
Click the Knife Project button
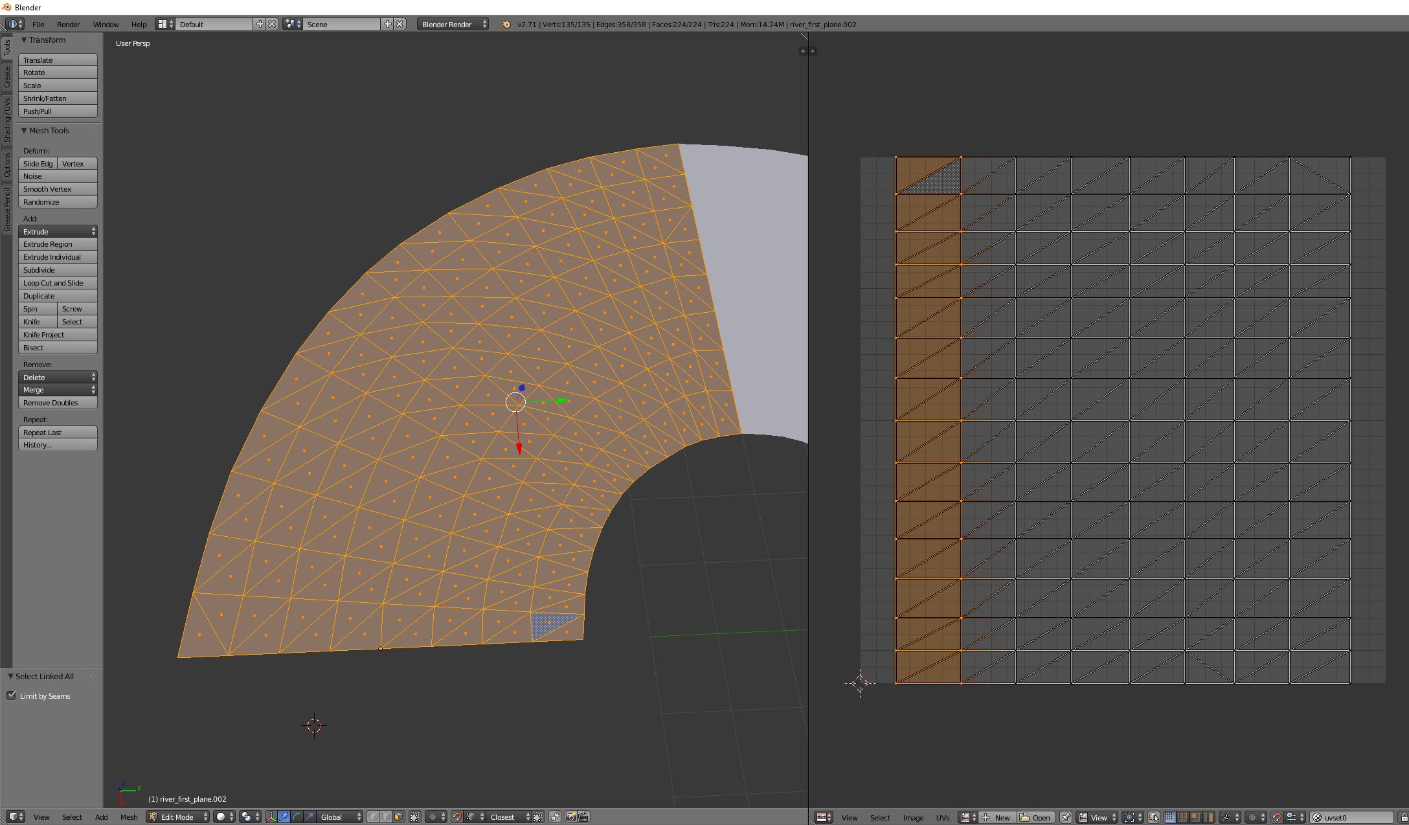(58, 335)
